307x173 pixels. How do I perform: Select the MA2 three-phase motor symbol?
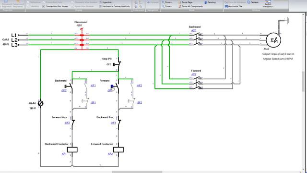point(273,40)
